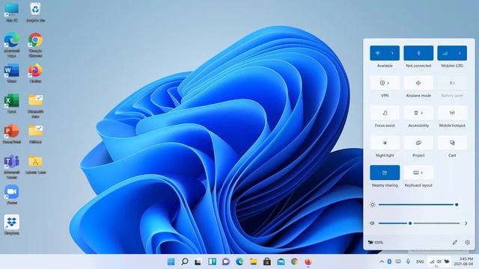Open the Keyboard layout selector tile
This screenshot has width=479, height=269.
pos(418,173)
